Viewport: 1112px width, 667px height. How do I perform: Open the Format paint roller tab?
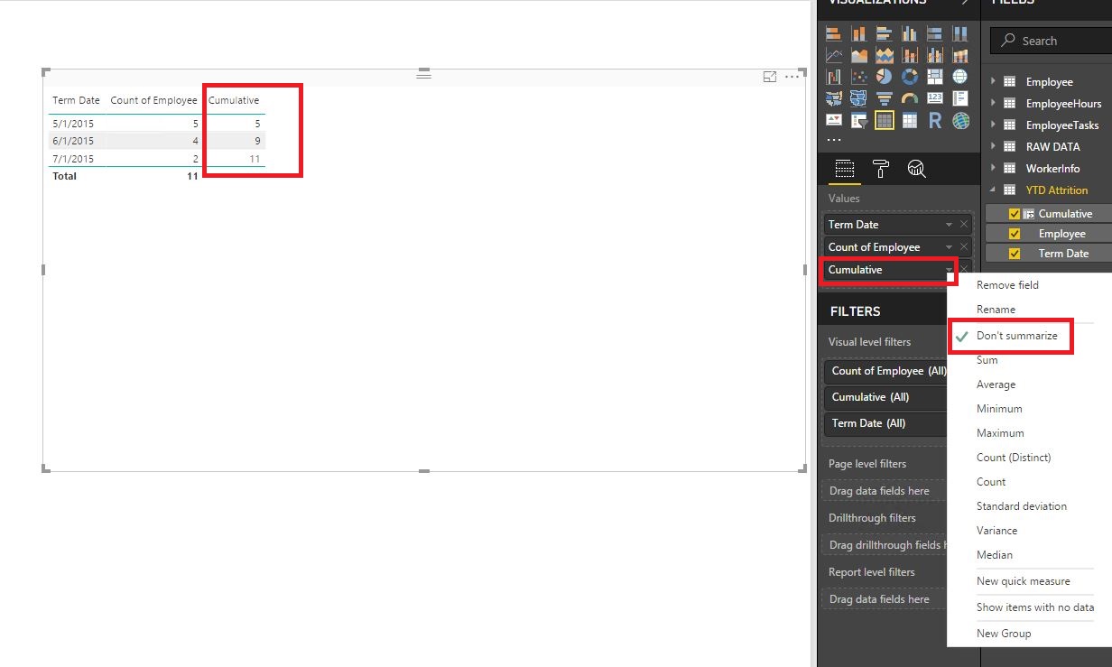point(881,169)
